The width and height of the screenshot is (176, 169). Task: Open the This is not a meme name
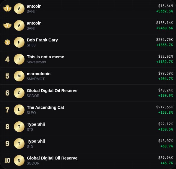click(x=45, y=57)
